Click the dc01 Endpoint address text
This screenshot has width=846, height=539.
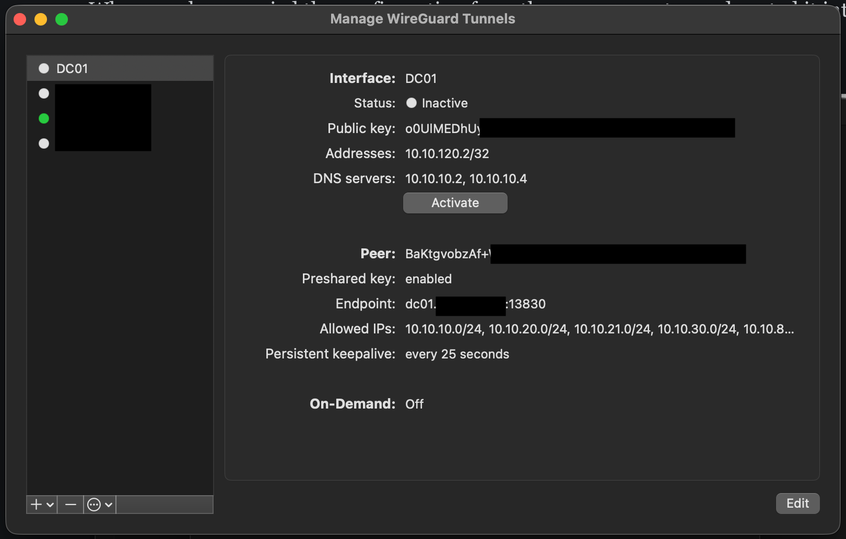[x=475, y=304]
